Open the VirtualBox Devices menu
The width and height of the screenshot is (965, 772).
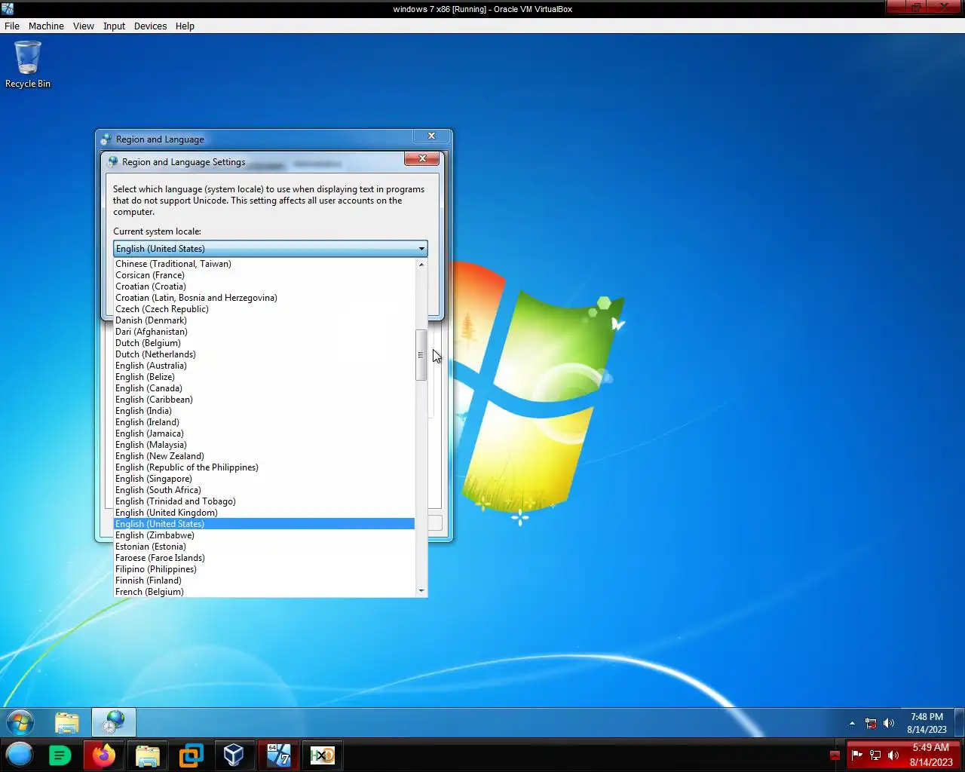(150, 26)
